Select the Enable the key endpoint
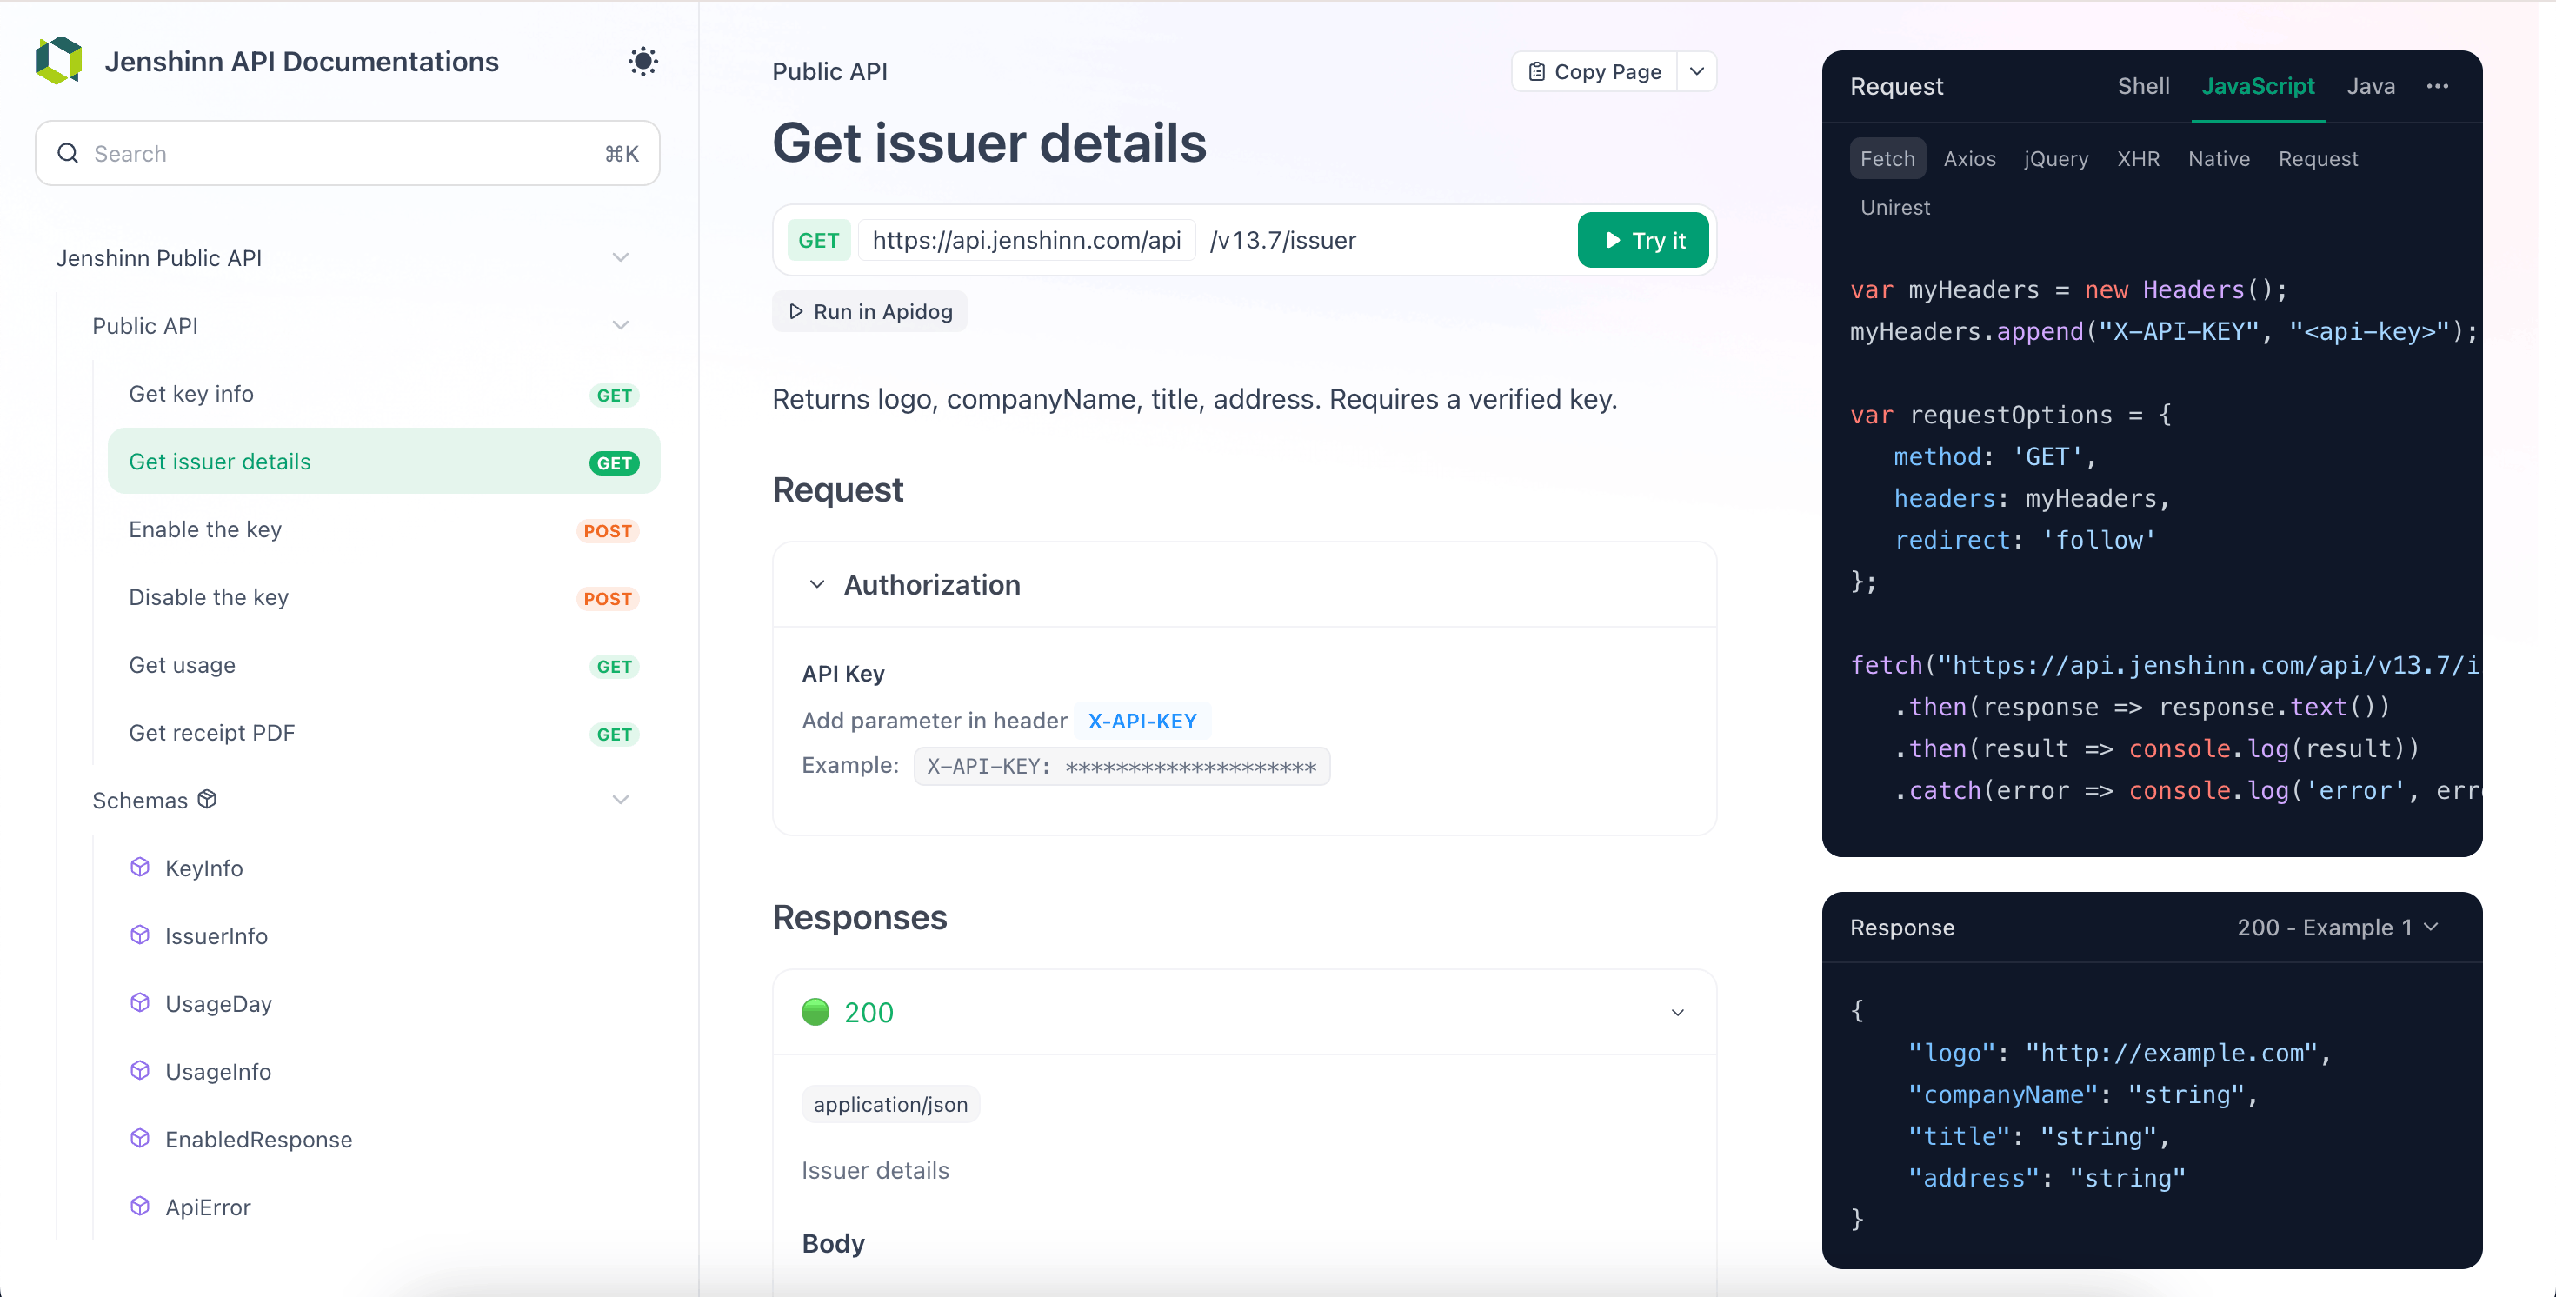 tap(205, 529)
